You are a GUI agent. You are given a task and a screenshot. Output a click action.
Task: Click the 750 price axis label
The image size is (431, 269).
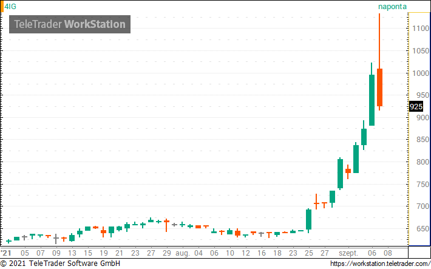click(423, 184)
